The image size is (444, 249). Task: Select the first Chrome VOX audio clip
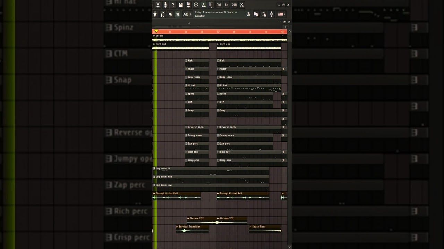[202, 220]
